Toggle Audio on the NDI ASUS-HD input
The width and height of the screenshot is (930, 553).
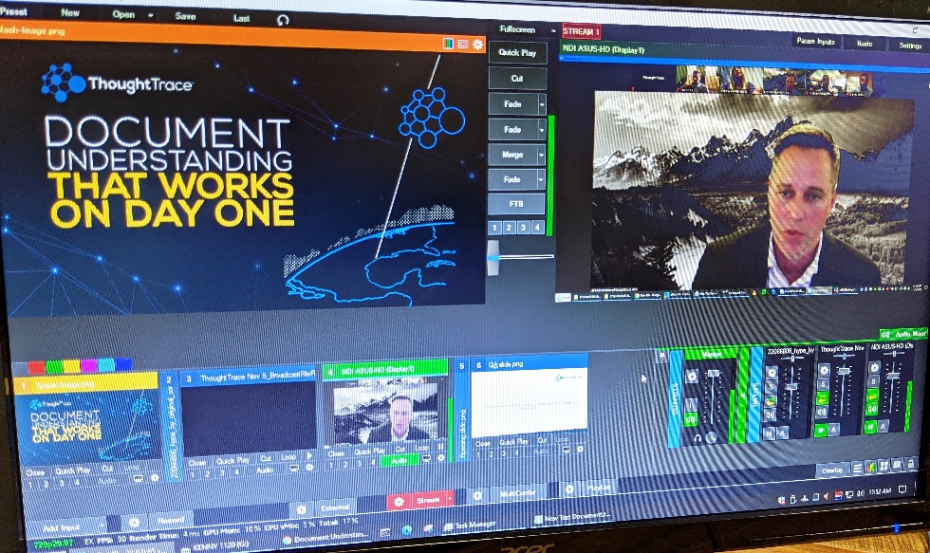(x=400, y=460)
